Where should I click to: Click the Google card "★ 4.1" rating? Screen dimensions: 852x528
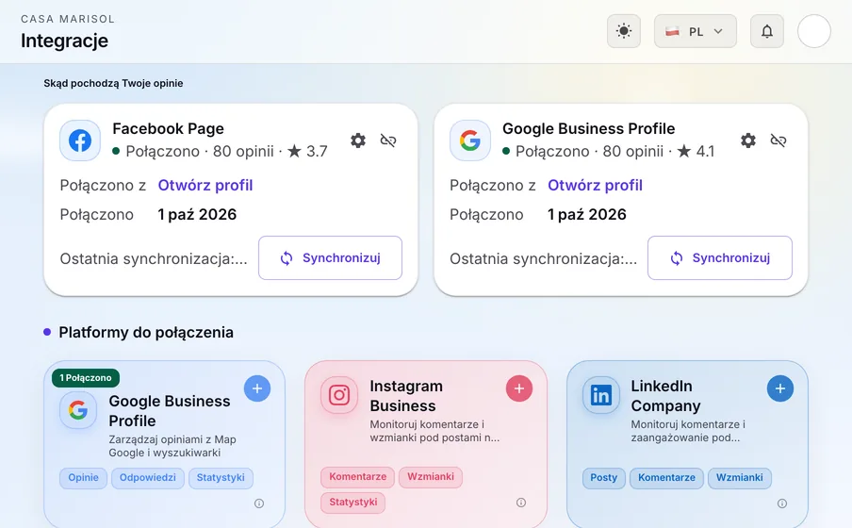click(x=696, y=151)
